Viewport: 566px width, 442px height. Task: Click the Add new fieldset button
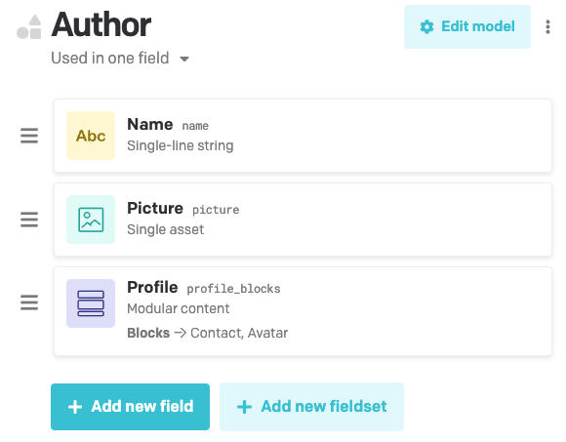[x=311, y=407]
